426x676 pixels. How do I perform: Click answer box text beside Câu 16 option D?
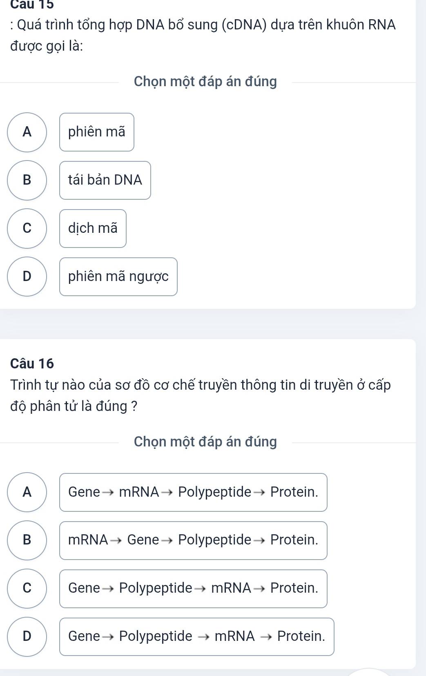(196, 637)
